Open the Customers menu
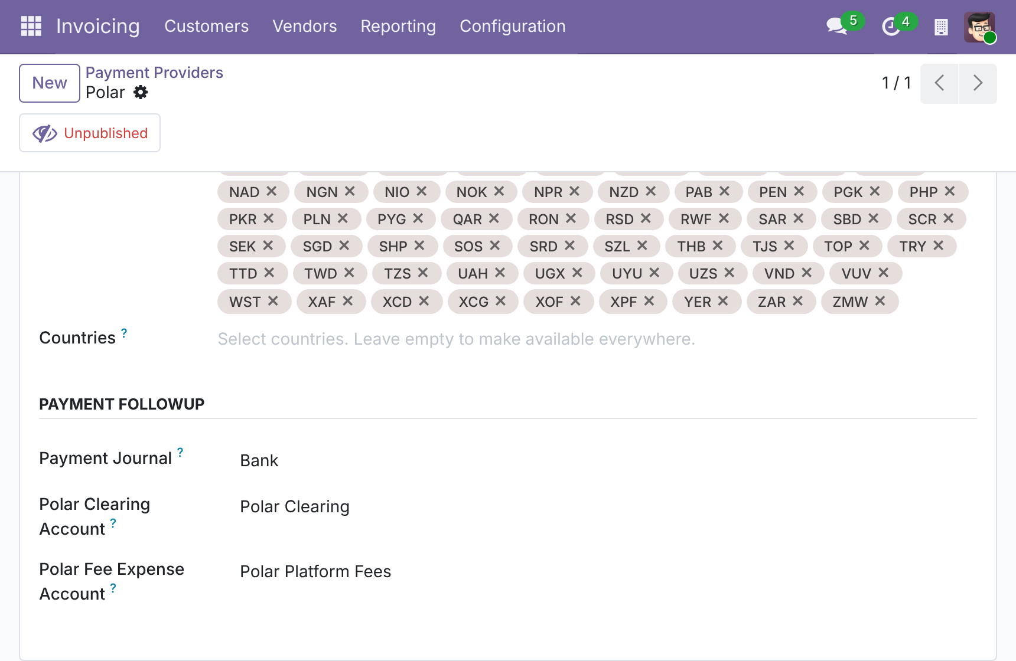1016x661 pixels. click(x=207, y=26)
